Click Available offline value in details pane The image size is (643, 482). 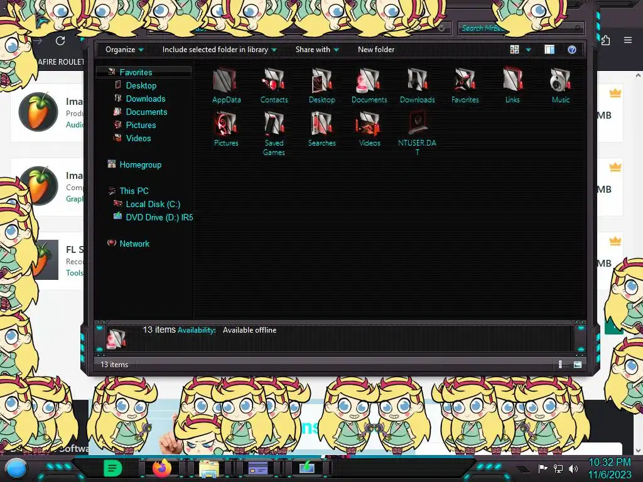tap(249, 330)
